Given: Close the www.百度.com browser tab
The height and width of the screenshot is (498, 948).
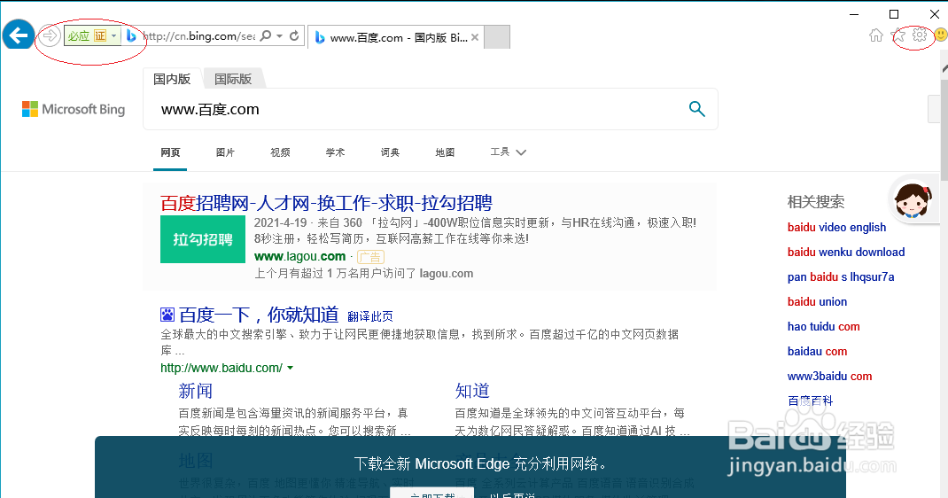Looking at the screenshot, I should pos(475,37).
